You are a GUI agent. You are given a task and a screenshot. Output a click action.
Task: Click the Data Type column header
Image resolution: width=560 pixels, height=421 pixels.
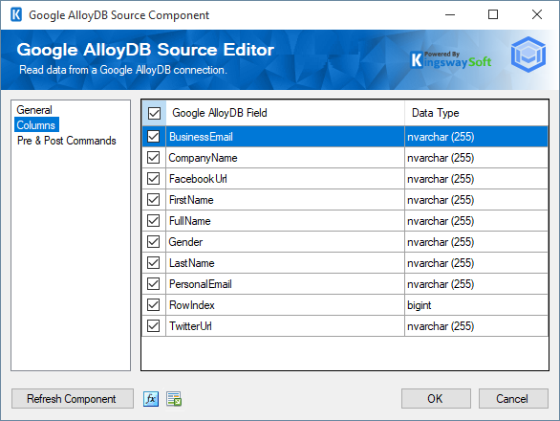coord(477,113)
